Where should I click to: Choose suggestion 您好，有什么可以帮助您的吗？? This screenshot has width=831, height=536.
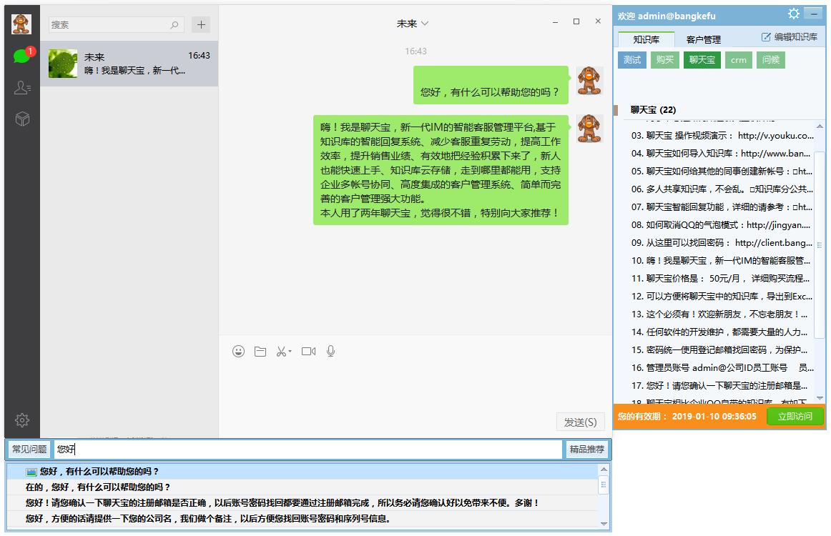[x=302, y=472]
